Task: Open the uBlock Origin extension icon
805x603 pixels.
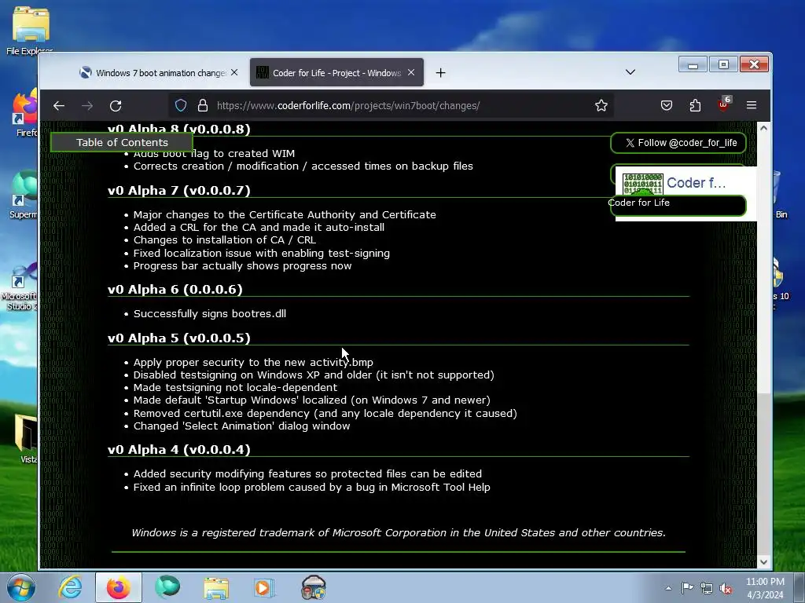Action: click(723, 104)
